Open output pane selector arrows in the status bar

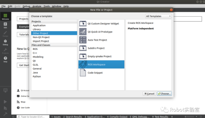coord(172,117)
